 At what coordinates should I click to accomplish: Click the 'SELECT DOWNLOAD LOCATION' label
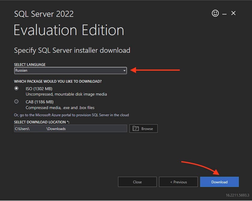coord(42,122)
